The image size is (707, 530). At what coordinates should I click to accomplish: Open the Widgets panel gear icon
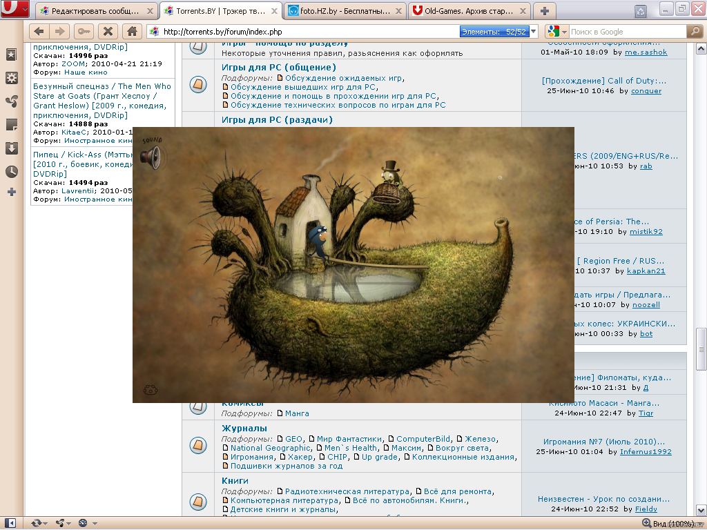click(11, 78)
